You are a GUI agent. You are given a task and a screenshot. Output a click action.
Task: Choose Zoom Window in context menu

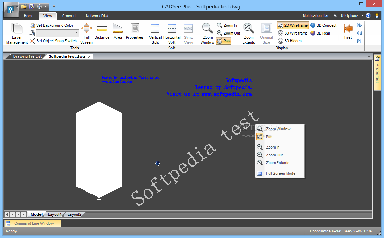pos(280,129)
